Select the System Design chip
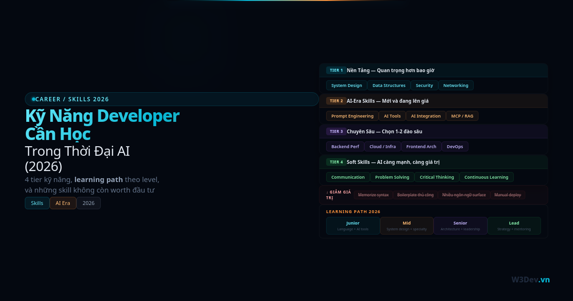 click(346, 86)
